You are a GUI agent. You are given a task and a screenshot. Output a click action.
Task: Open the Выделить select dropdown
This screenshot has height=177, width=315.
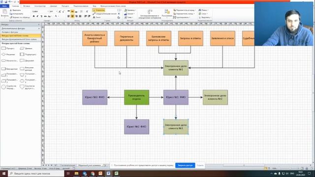tap(205, 17)
